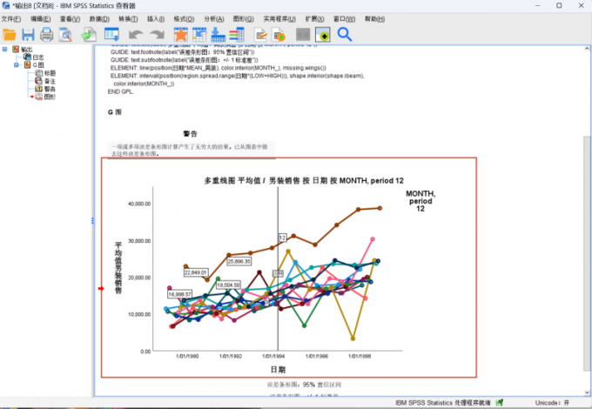The image size is (592, 409).
Task: Click the legend title MONTH, period 12
Action: coord(420,201)
